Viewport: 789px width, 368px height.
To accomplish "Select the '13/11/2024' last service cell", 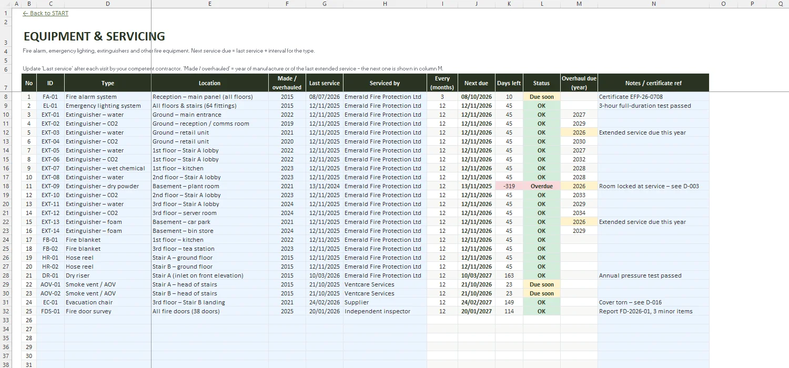I will [325, 186].
